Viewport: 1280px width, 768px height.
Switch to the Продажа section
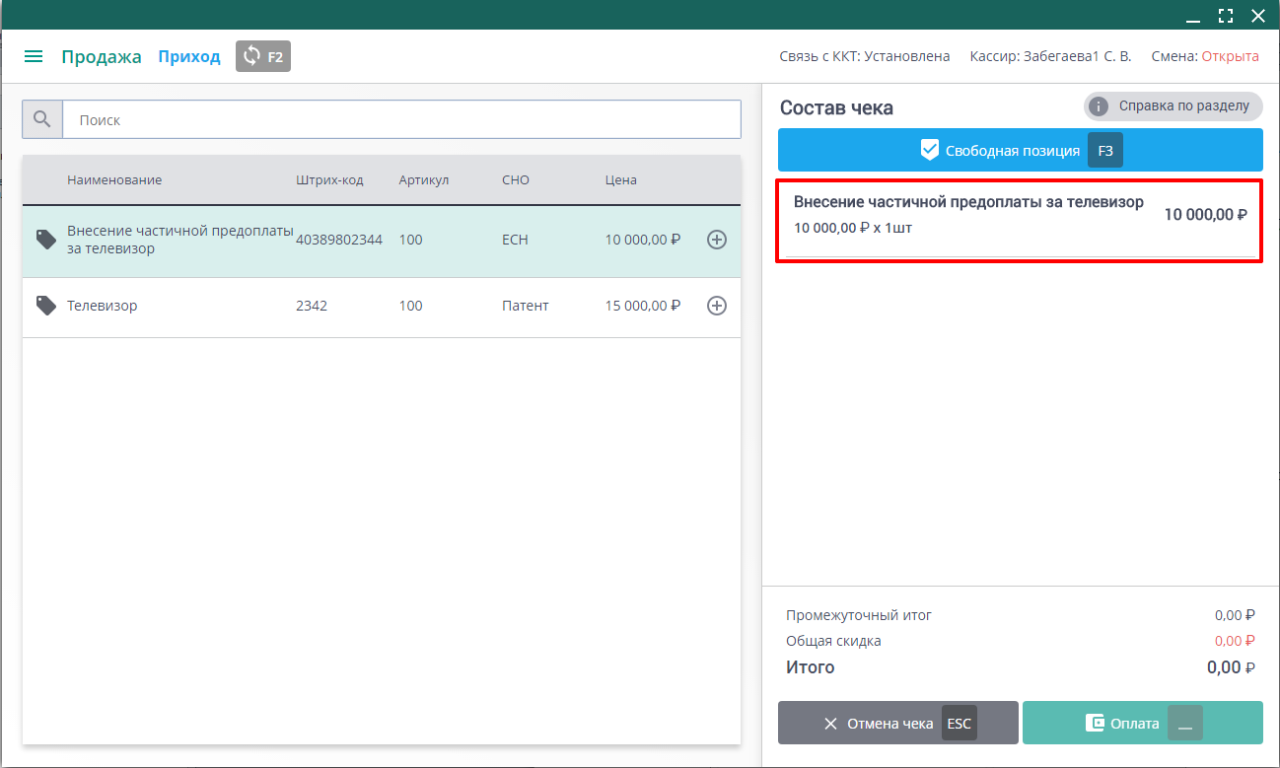point(102,56)
